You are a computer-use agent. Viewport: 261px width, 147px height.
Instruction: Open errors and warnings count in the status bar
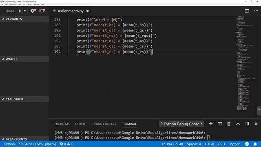coord(66,144)
